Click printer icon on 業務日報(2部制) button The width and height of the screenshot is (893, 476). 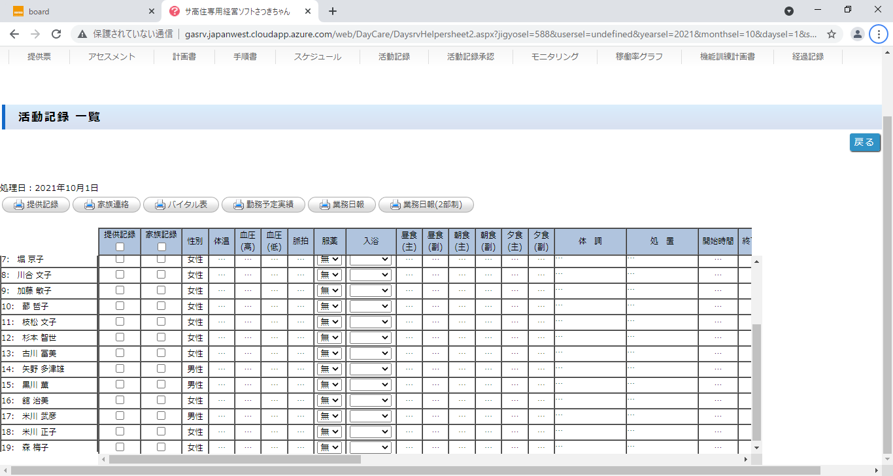(x=395, y=205)
